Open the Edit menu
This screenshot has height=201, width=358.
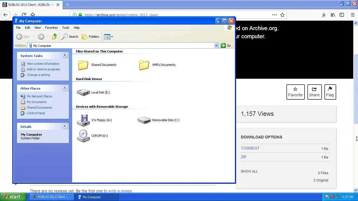[x=27, y=28]
